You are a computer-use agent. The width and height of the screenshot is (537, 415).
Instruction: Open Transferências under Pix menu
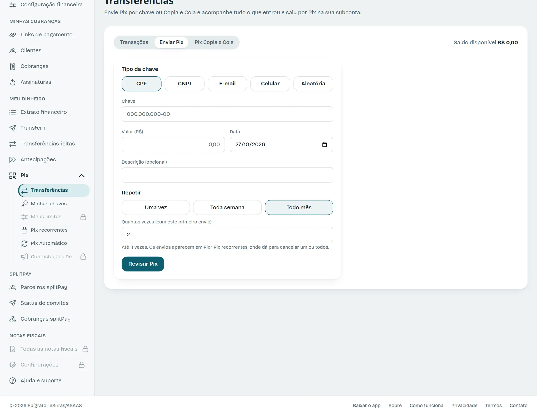click(x=54, y=190)
